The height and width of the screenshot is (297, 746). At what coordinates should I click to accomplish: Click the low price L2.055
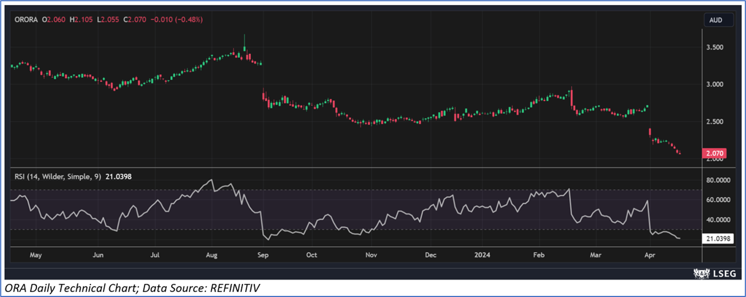pyautogui.click(x=107, y=20)
